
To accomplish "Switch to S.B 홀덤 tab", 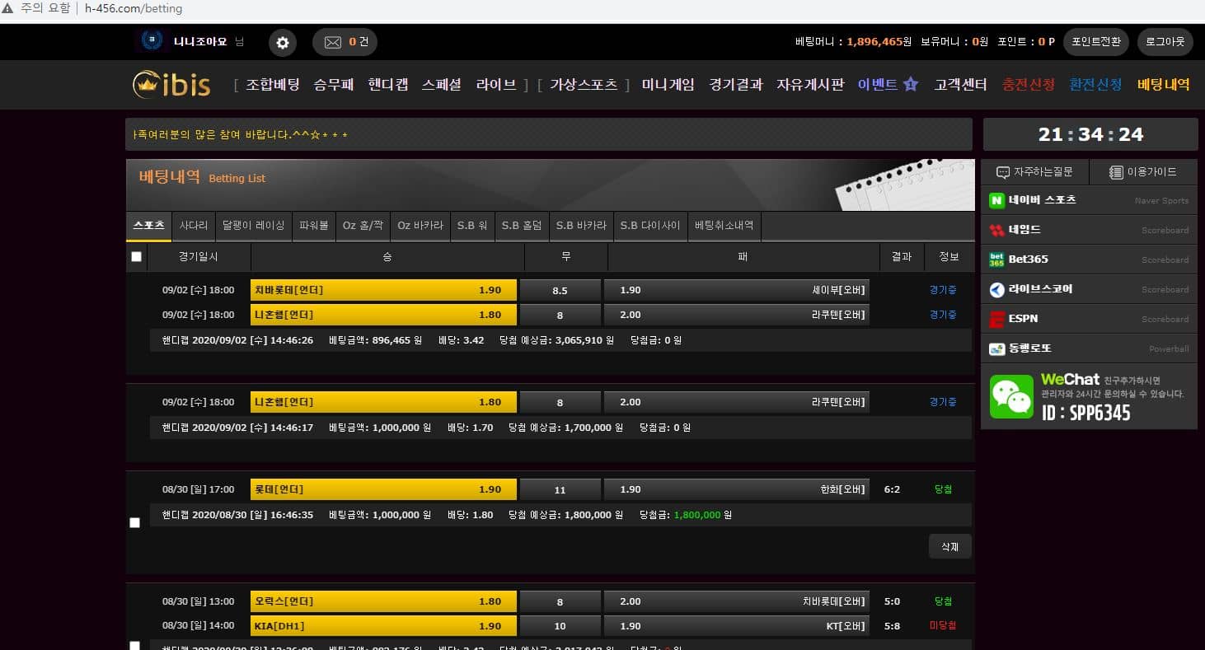I will click(x=522, y=226).
